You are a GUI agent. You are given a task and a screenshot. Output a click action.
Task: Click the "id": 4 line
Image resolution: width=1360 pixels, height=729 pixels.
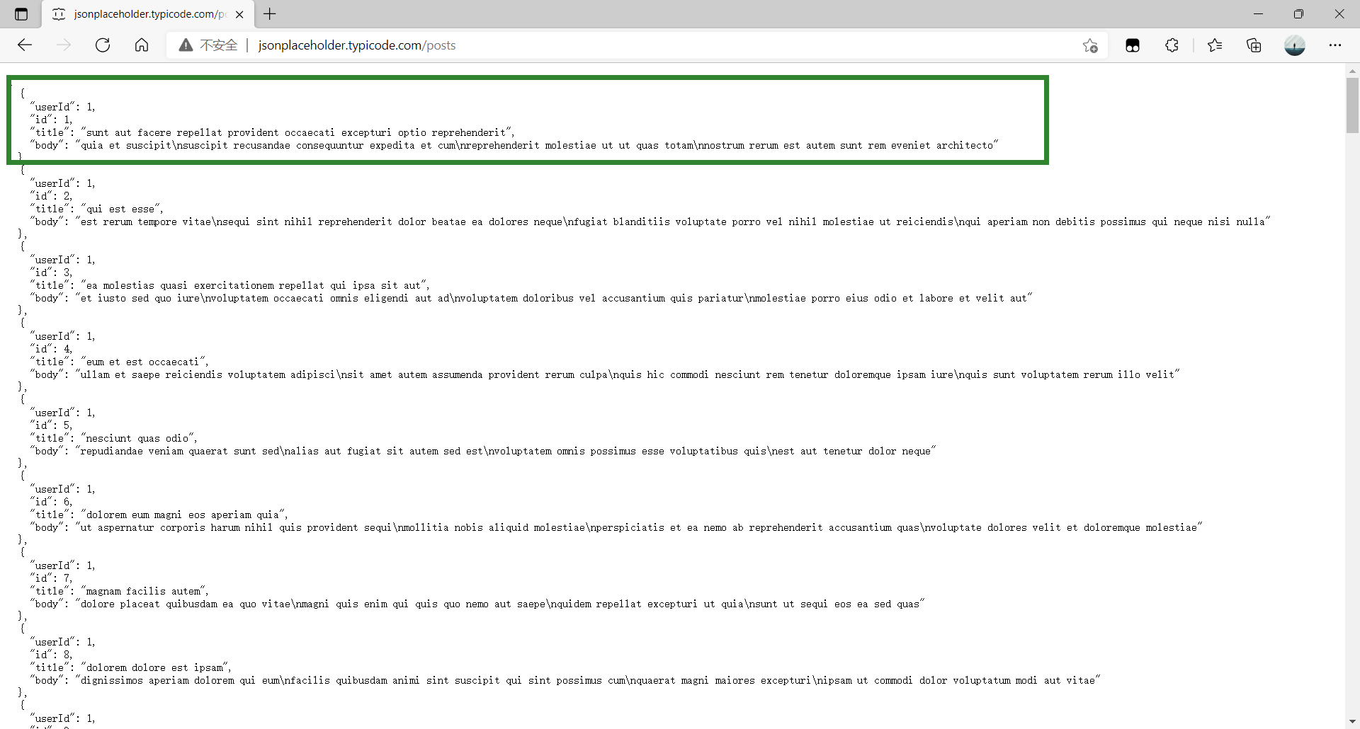coord(51,349)
